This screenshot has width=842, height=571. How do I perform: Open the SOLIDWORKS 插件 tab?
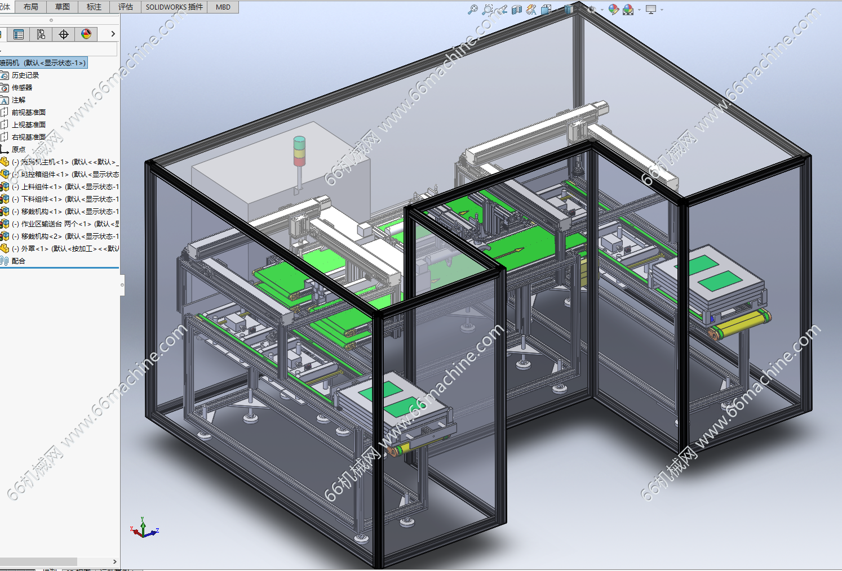pyautogui.click(x=174, y=7)
